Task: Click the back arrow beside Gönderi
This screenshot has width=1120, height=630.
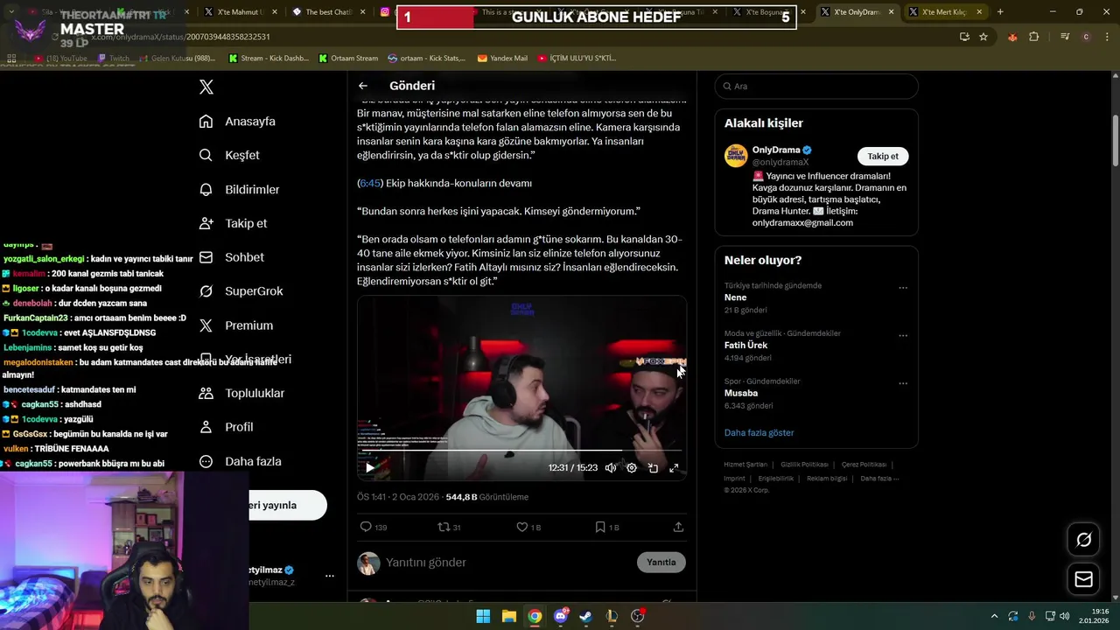Action: point(363,86)
